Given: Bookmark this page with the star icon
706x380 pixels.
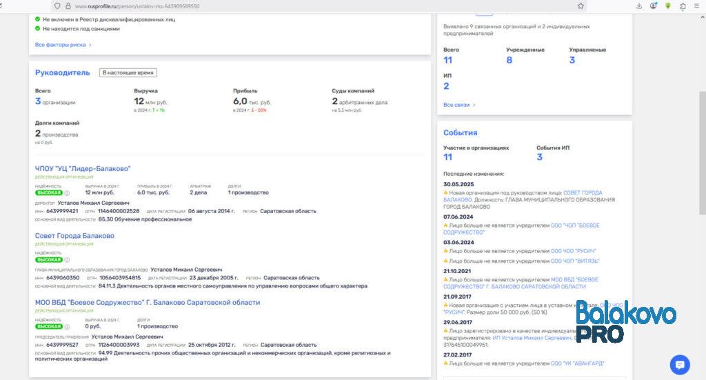Looking at the screenshot, I should tap(581, 6).
